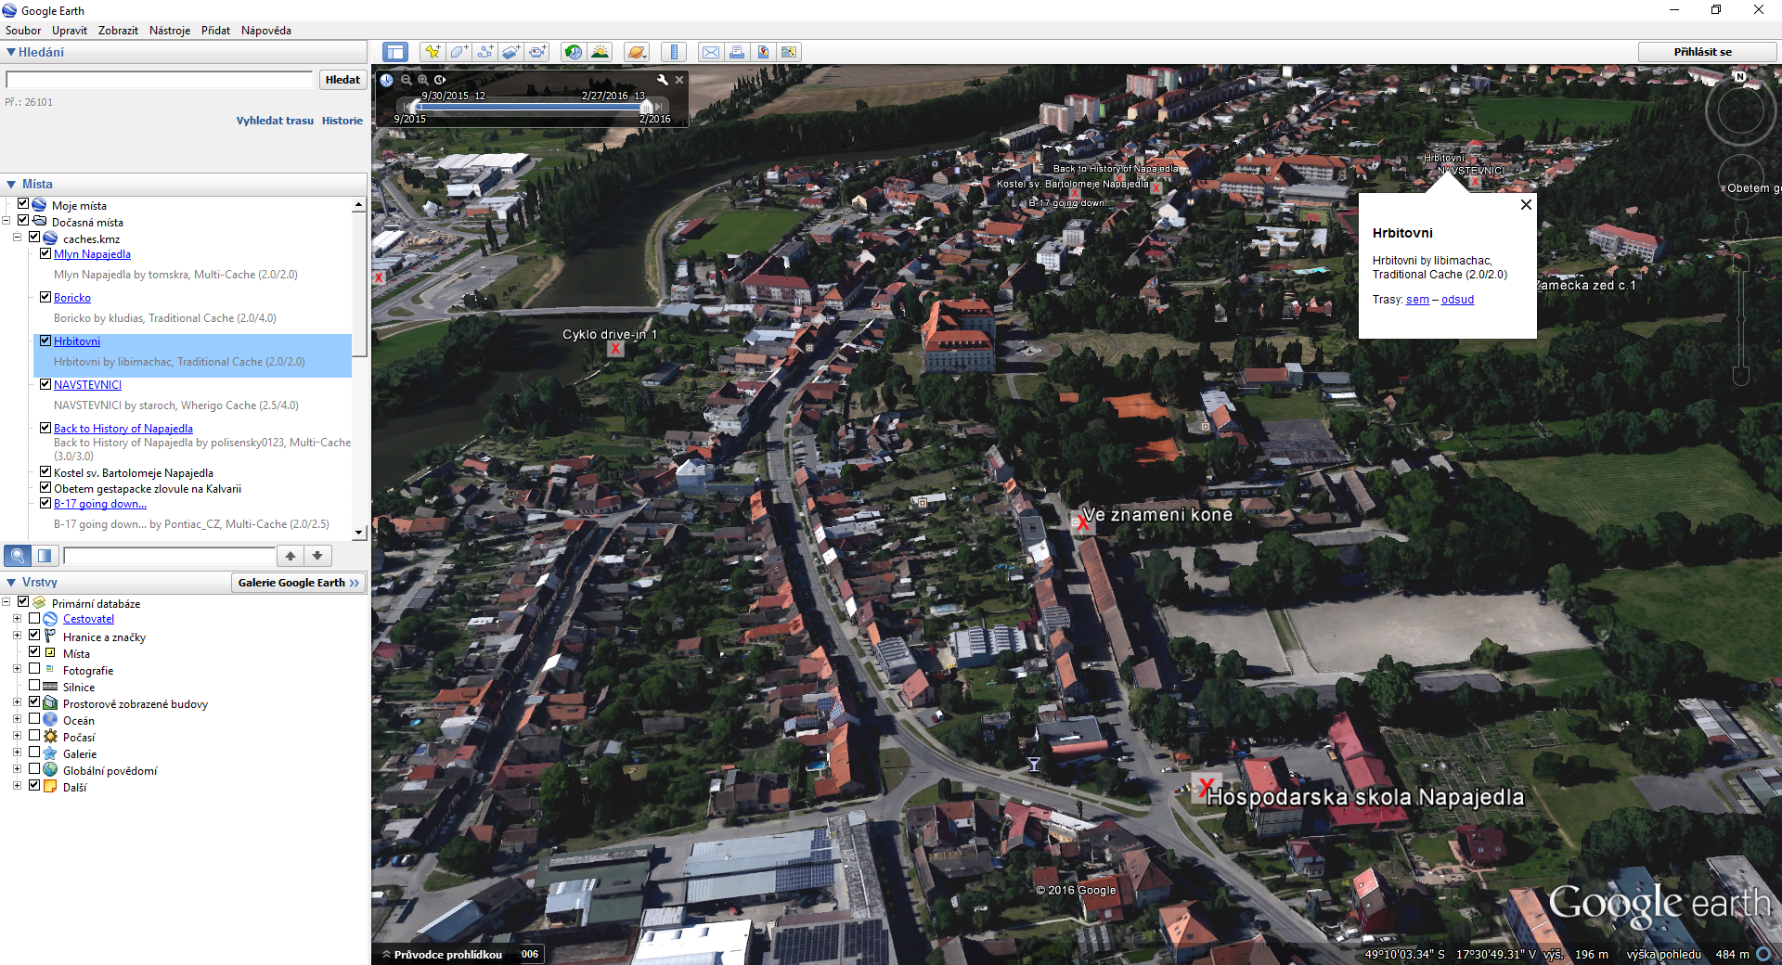This screenshot has height=965, width=1782.
Task: Collapse Dočasná místa tree node
Action: click(x=6, y=221)
